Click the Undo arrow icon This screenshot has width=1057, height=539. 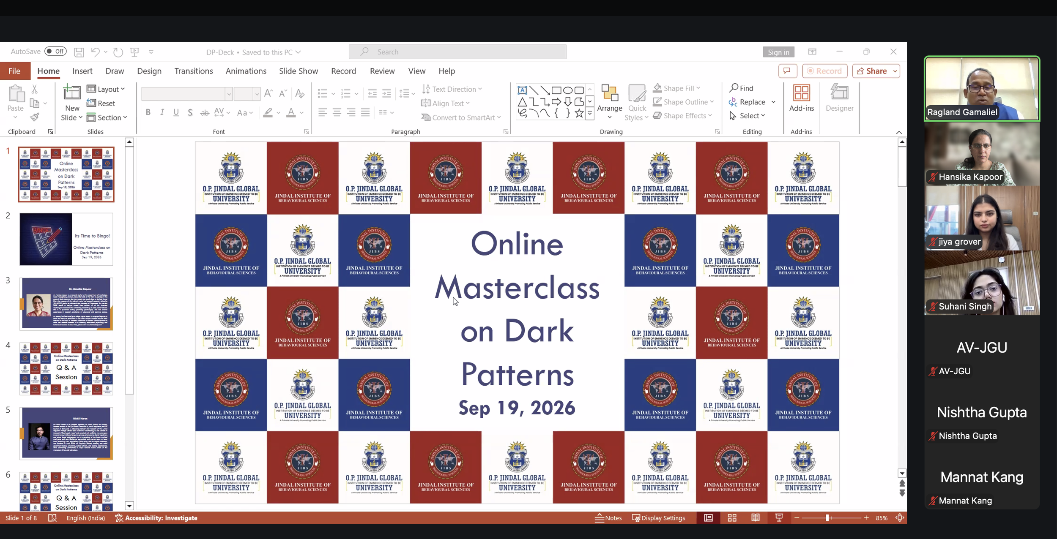(x=96, y=52)
